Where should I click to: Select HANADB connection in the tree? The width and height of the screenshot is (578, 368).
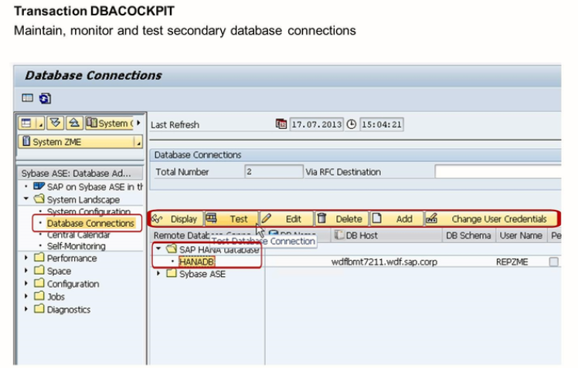(196, 262)
